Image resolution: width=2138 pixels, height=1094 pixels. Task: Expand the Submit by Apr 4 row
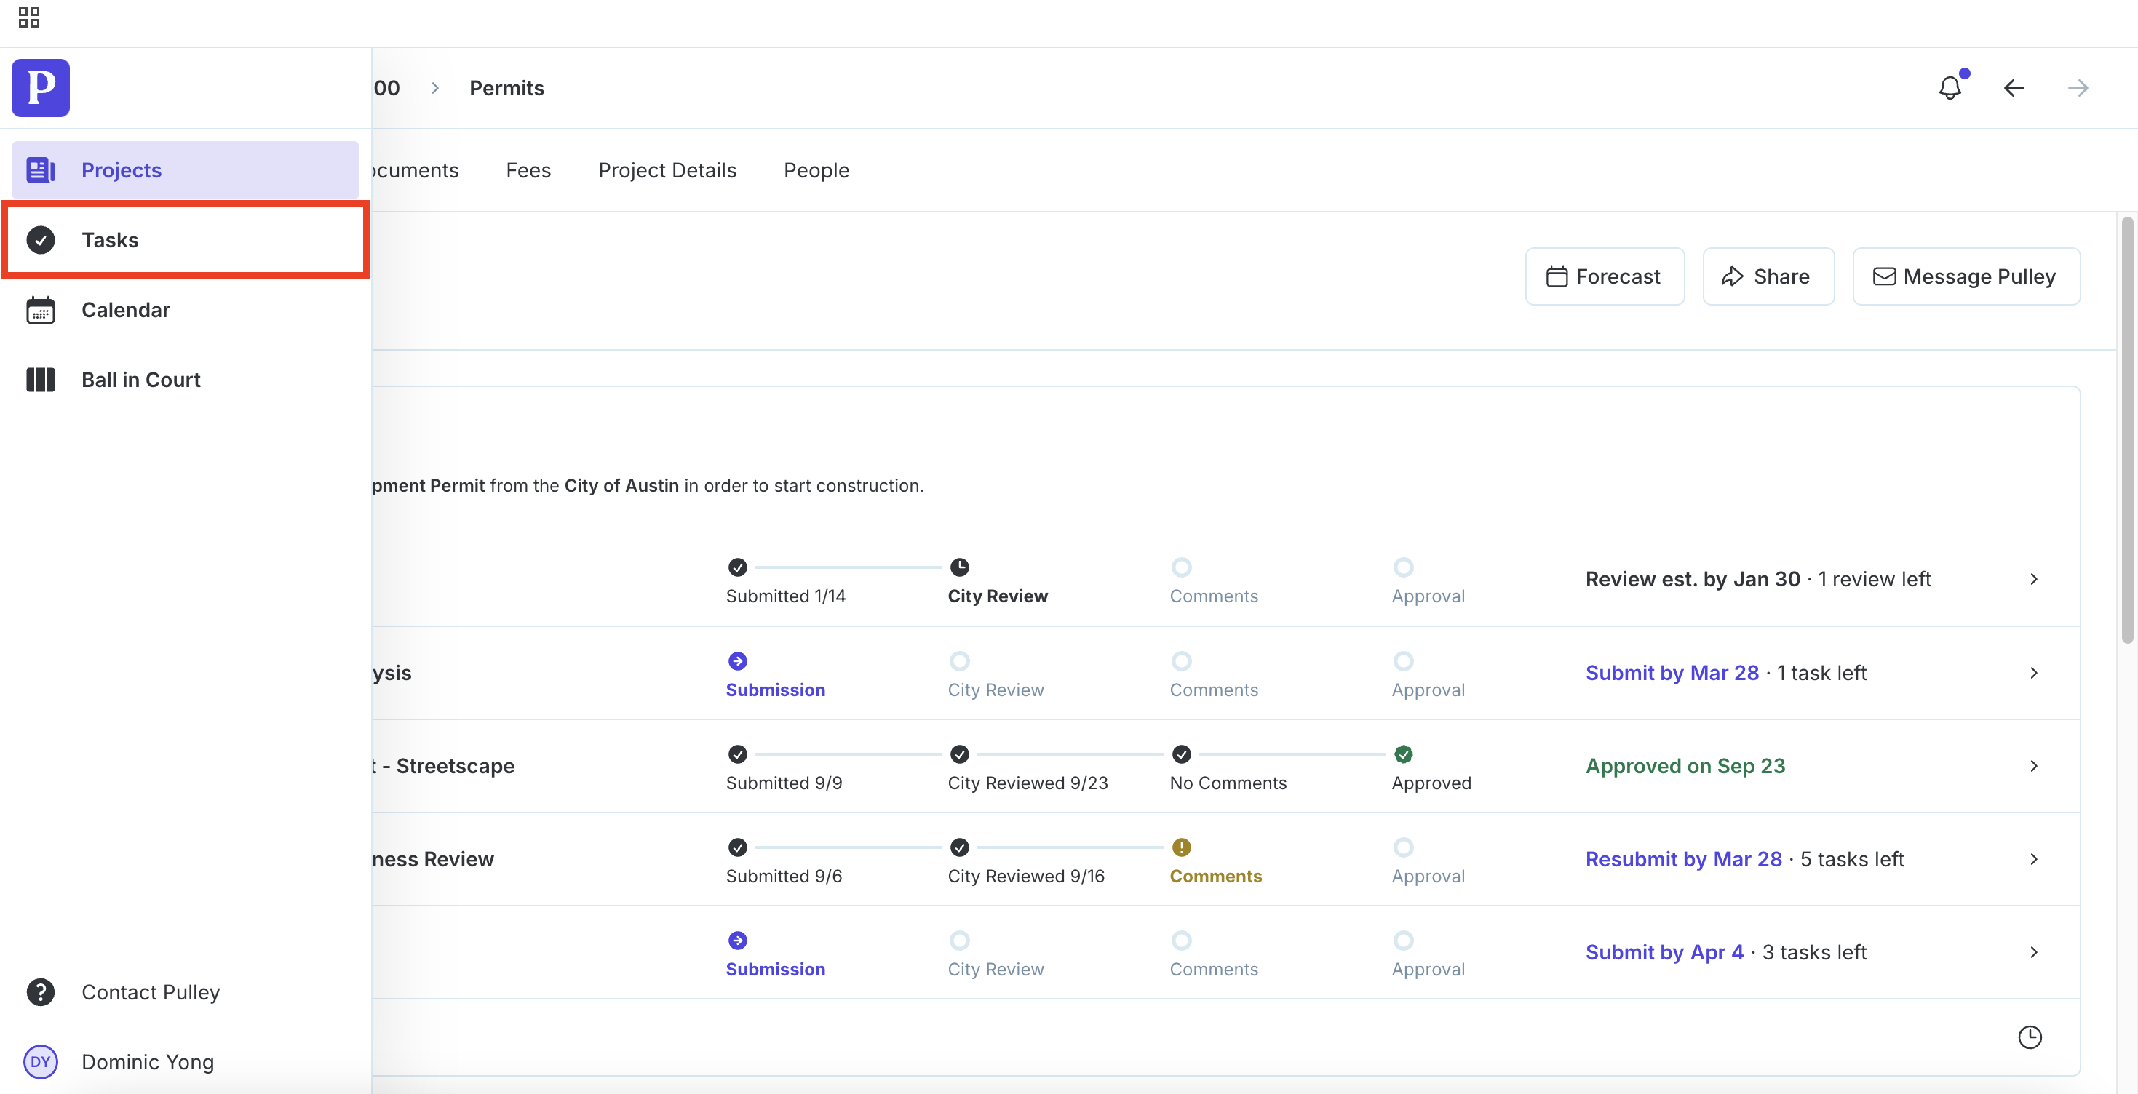point(2033,952)
